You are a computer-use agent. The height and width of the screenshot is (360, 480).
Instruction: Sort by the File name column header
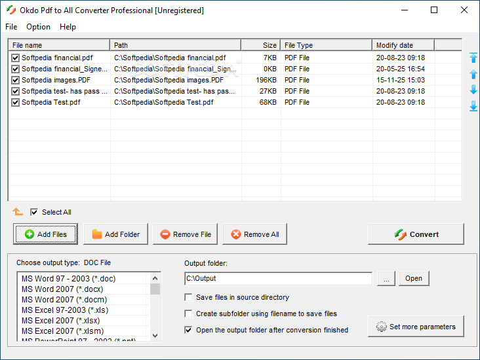tap(59, 45)
